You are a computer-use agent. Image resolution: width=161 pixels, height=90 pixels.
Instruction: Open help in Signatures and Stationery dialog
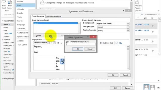coord(123,11)
